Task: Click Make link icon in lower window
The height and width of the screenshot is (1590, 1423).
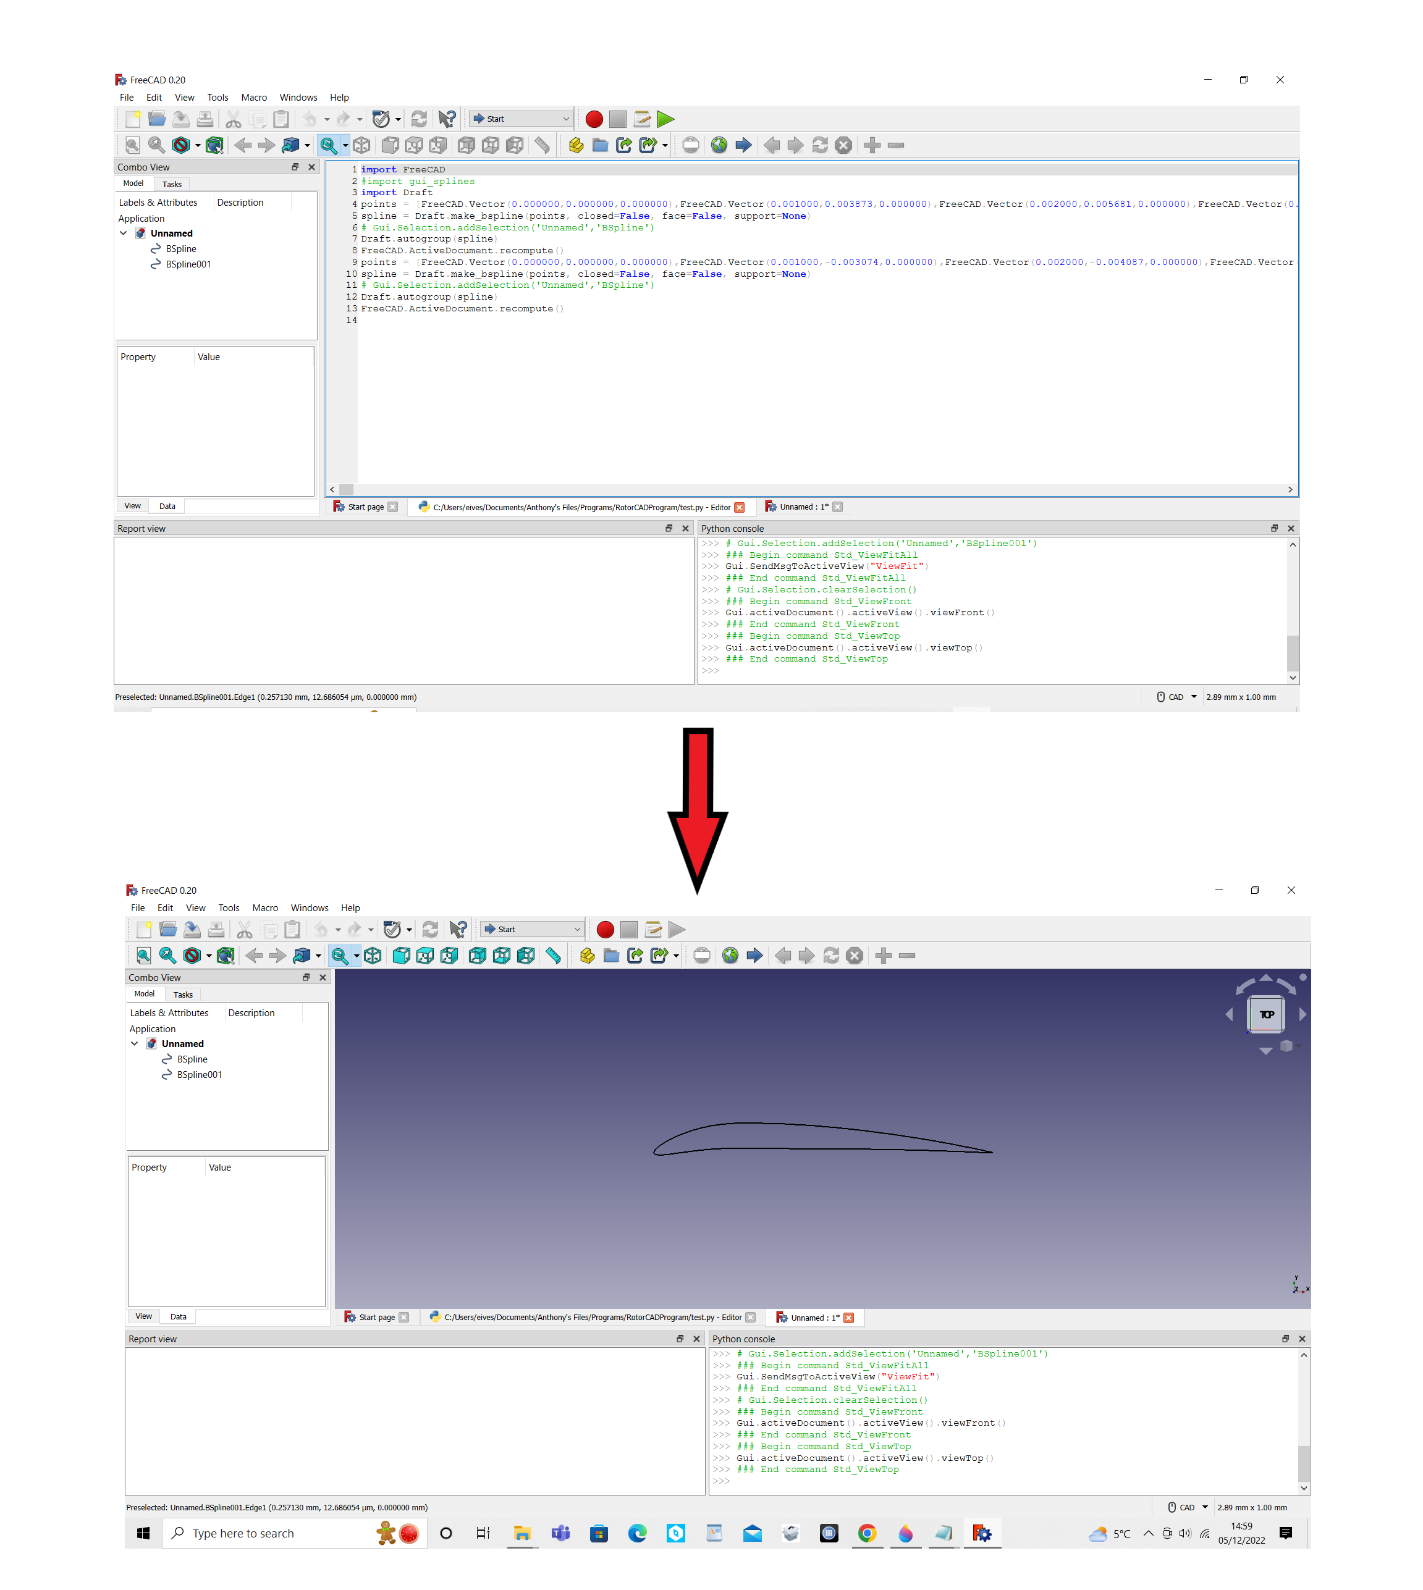Action: pyautogui.click(x=635, y=955)
